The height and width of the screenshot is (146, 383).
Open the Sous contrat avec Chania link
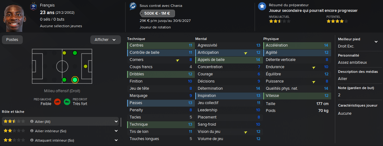click(x=161, y=6)
